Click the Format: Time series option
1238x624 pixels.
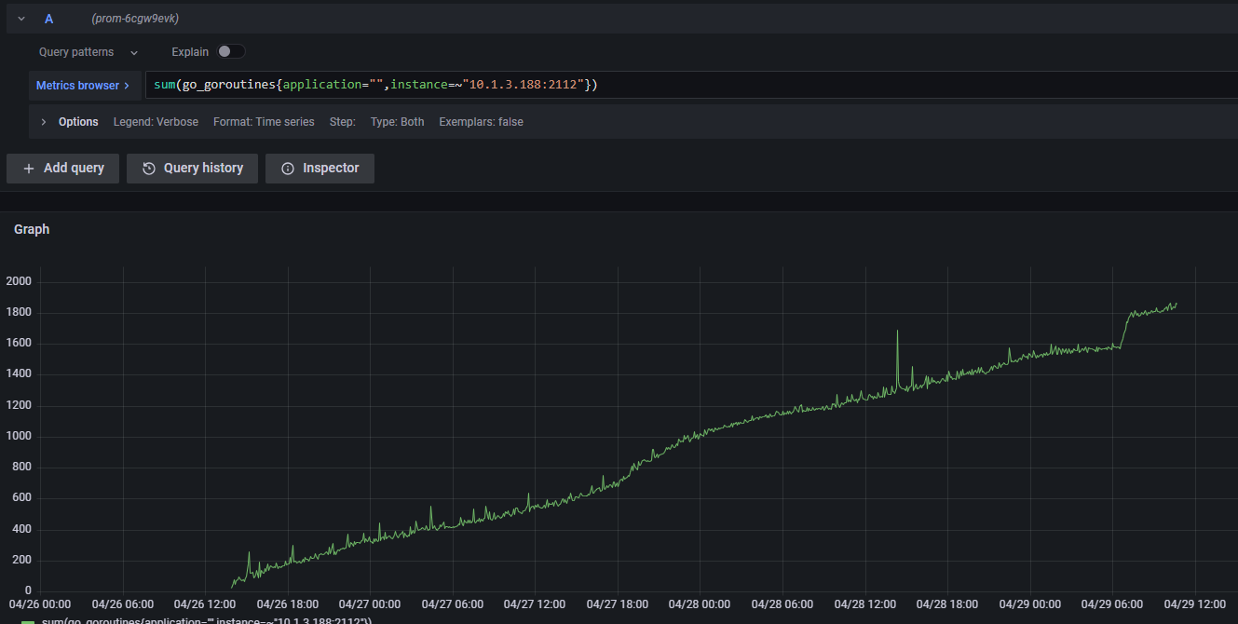264,122
